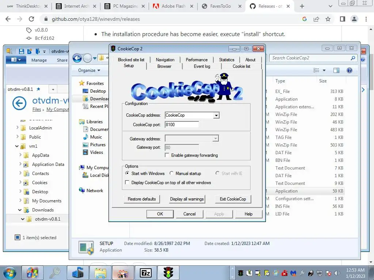Toggle item selected checkbox in otvdm status
The width and height of the screenshot is (374, 280).
(x=18, y=237)
